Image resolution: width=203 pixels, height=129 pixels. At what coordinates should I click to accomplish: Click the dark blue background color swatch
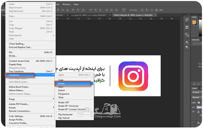[x=197, y=25]
